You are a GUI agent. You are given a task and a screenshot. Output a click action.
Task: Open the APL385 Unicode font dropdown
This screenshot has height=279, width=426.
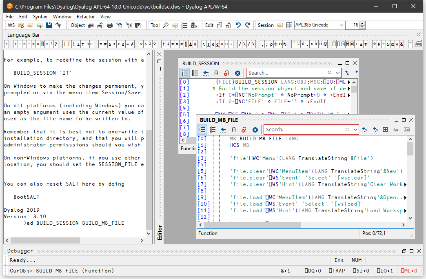point(341,25)
